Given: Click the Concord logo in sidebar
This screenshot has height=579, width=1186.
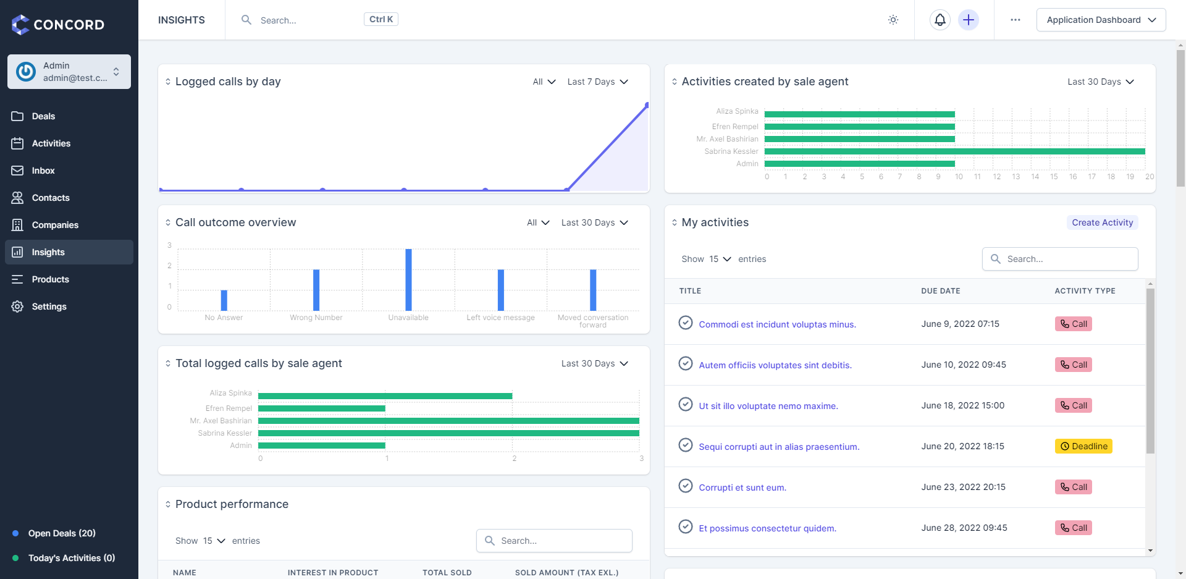Looking at the screenshot, I should pos(58,25).
